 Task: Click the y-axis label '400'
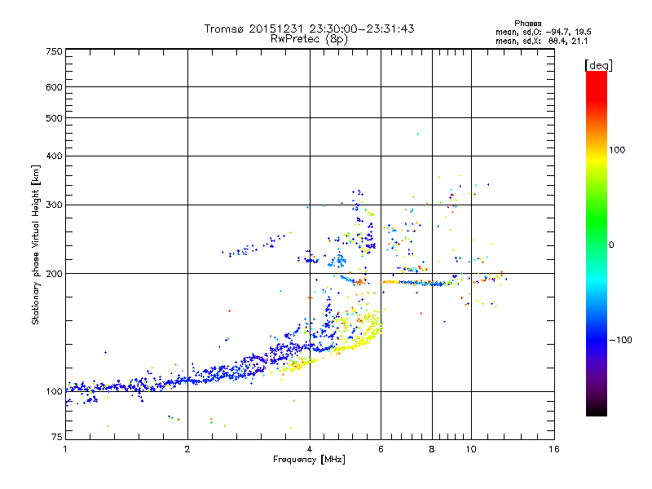click(54, 156)
